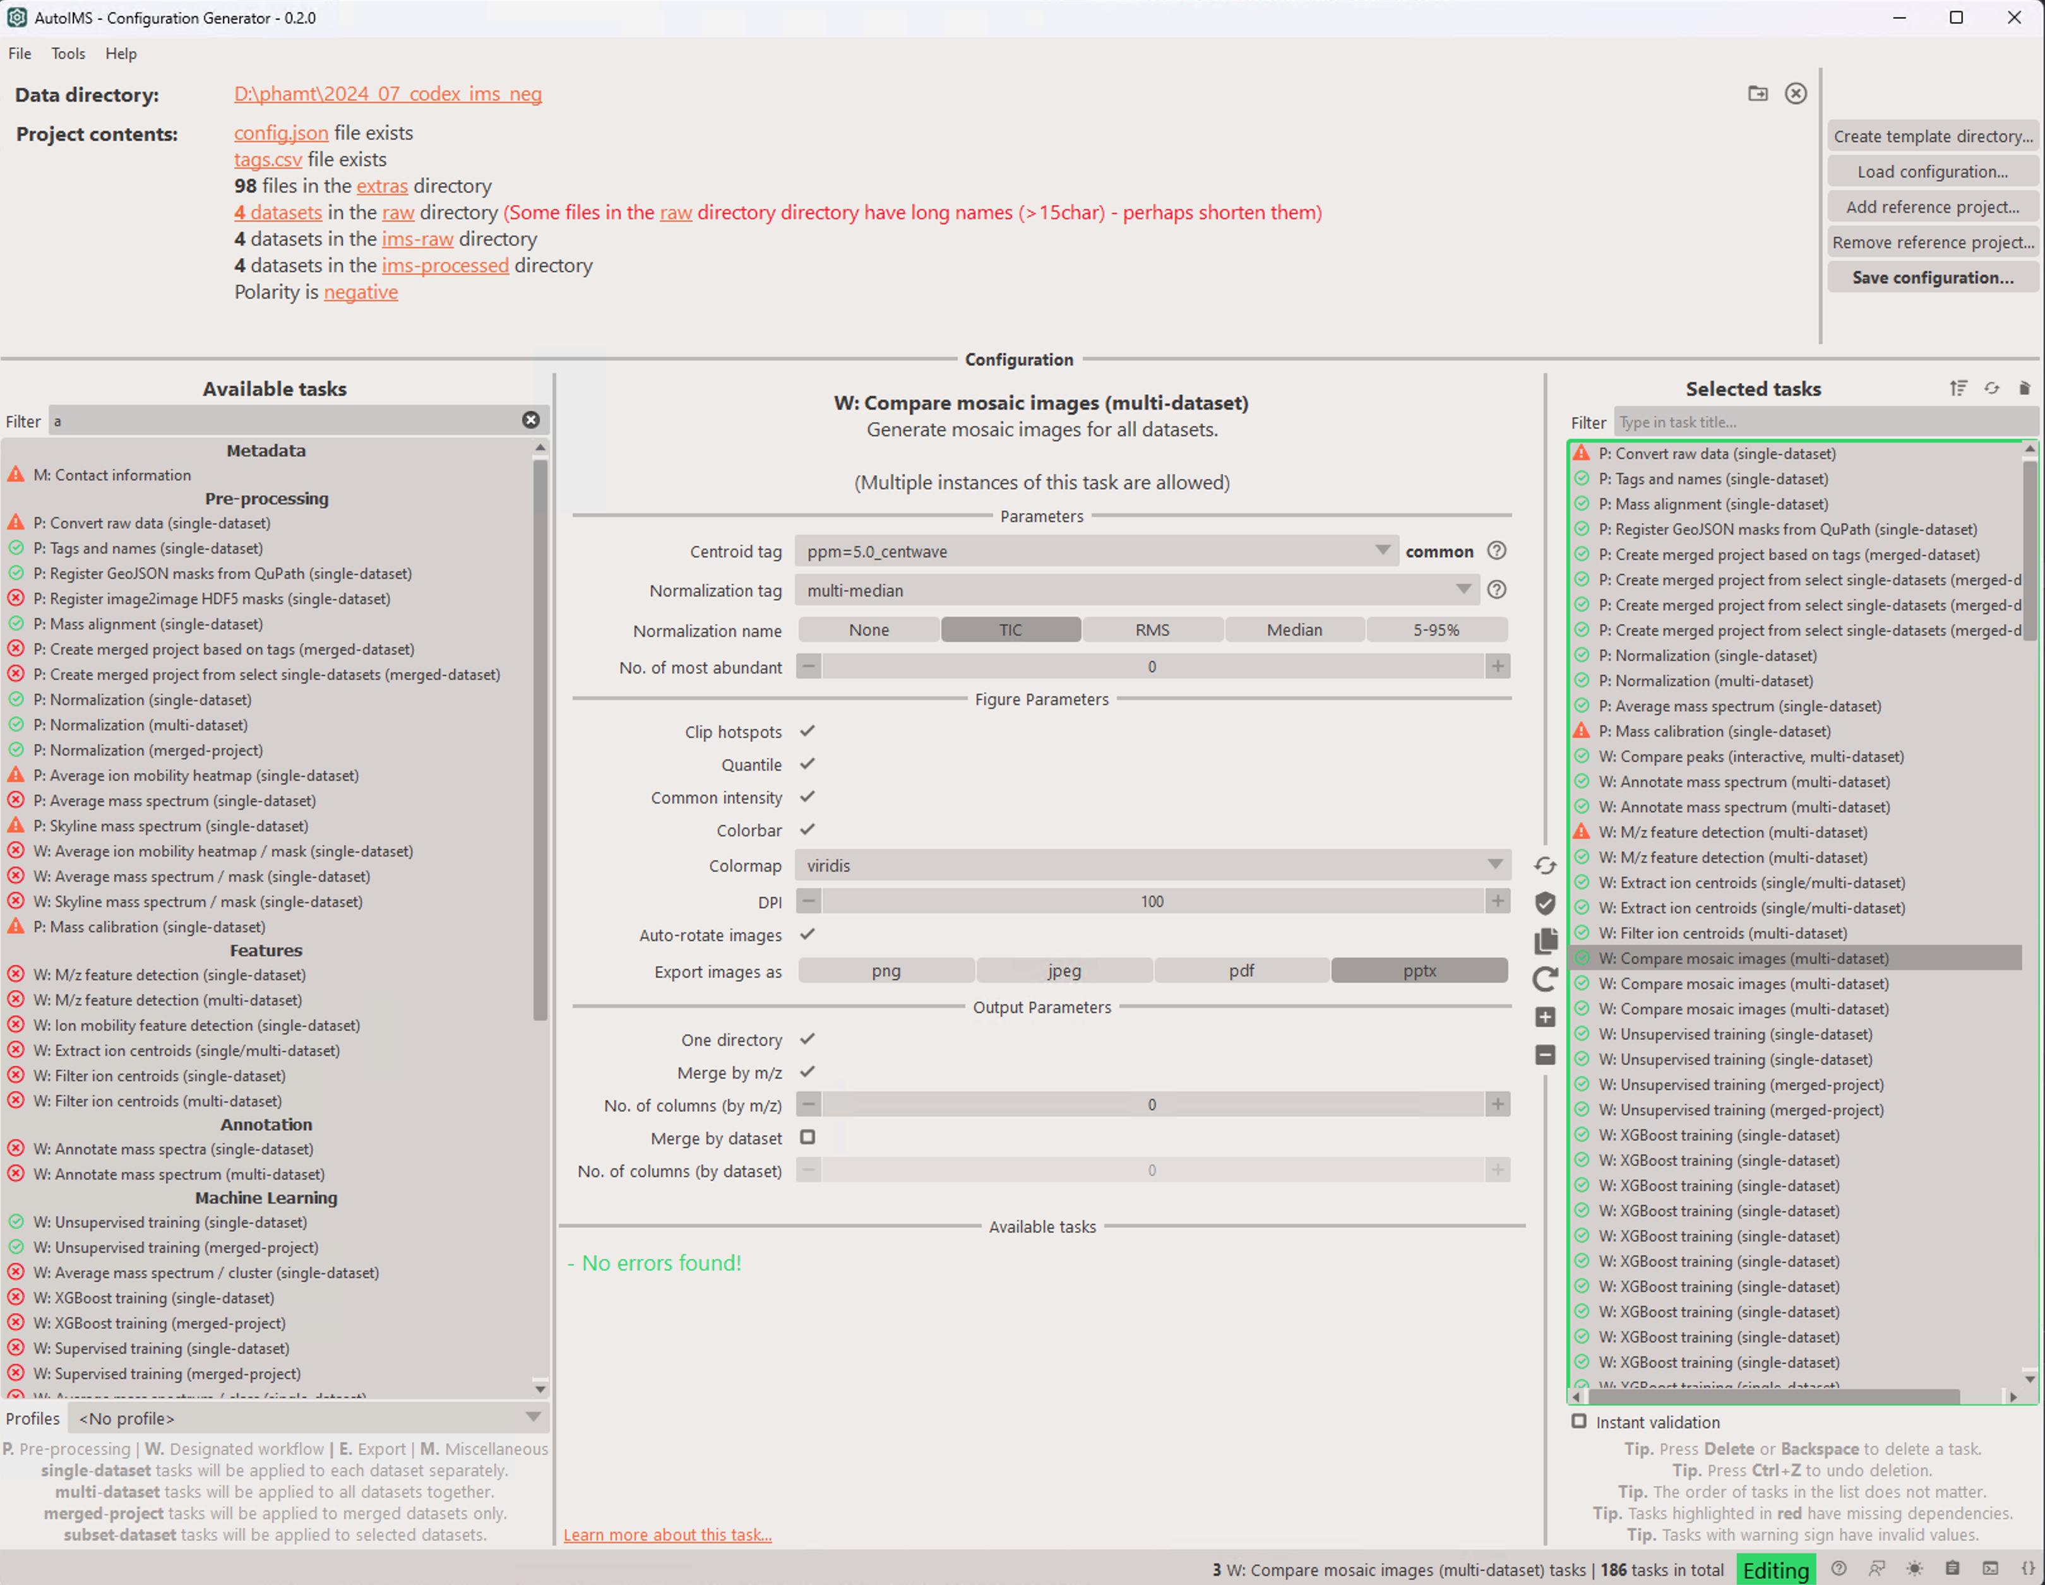This screenshot has height=1585, width=2045.
Task: Click the minus square remove task icon
Action: [1545, 1055]
